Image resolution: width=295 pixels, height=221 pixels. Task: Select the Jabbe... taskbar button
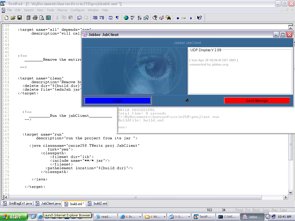click(x=252, y=217)
